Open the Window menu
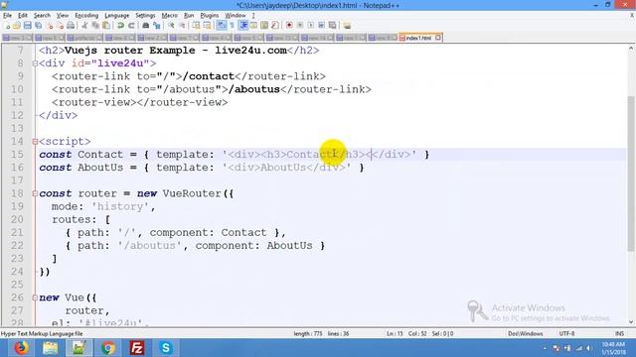The height and width of the screenshot is (357, 636). (236, 16)
